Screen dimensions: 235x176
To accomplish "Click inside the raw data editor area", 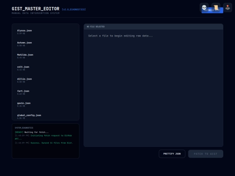I will click(153, 88).
